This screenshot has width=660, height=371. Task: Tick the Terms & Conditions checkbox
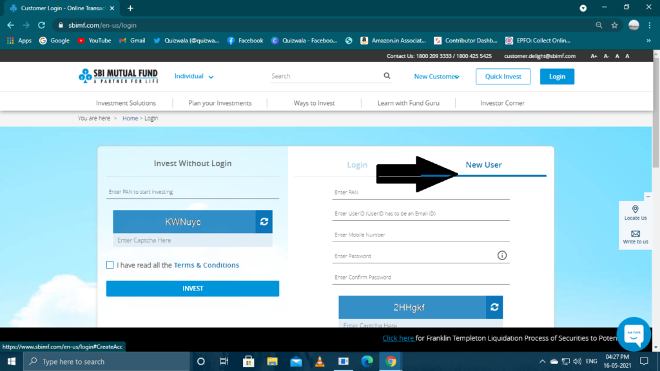tap(110, 265)
